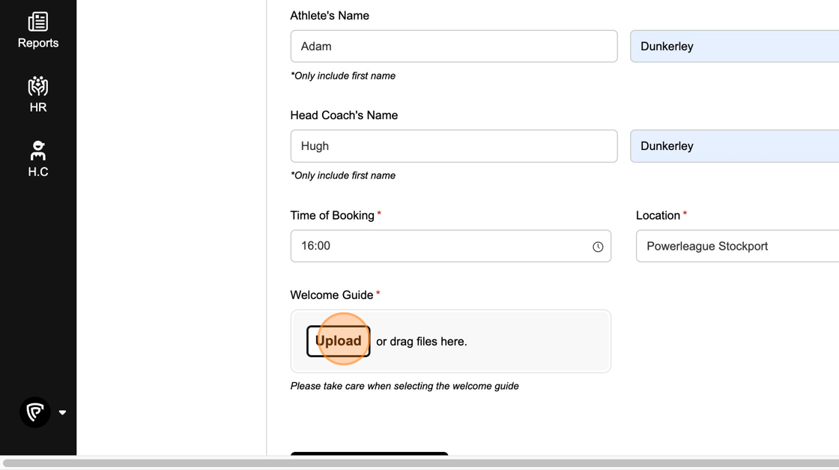This screenshot has height=470, width=839.
Task: Click the 'Athlete's Name' label
Action: pyautogui.click(x=330, y=16)
